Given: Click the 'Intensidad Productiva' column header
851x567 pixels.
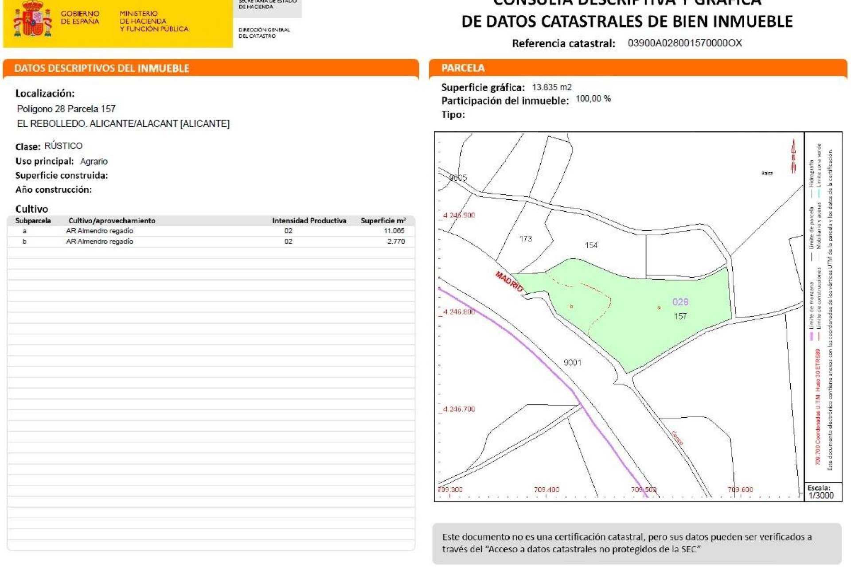Looking at the screenshot, I should coord(309,221).
